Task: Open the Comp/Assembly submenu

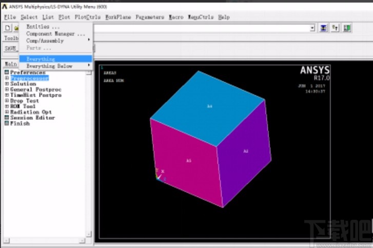Action: [x=45, y=40]
